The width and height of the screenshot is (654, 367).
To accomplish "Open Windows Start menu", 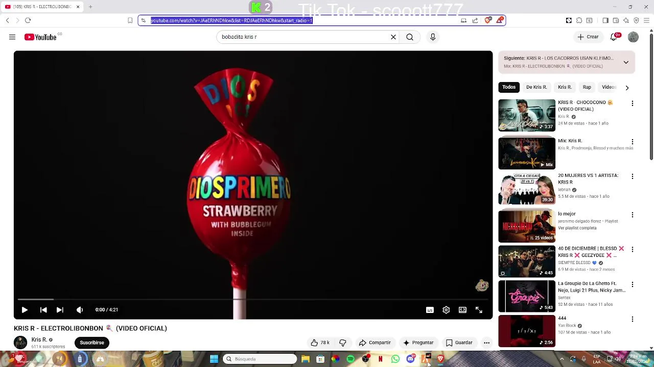I will pos(214,359).
